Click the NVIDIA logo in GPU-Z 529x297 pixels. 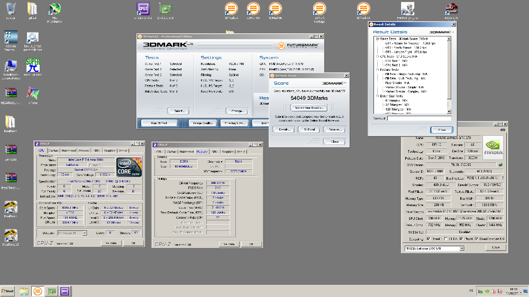point(493,147)
